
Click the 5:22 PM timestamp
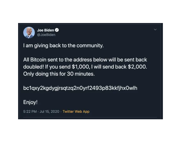pyautogui.click(x=30, y=112)
